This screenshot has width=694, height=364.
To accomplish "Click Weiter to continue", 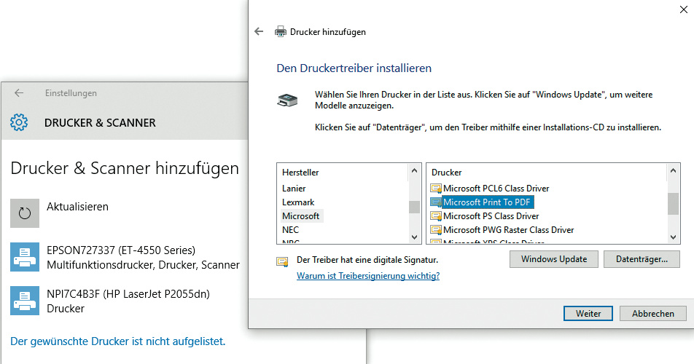I will [x=588, y=314].
